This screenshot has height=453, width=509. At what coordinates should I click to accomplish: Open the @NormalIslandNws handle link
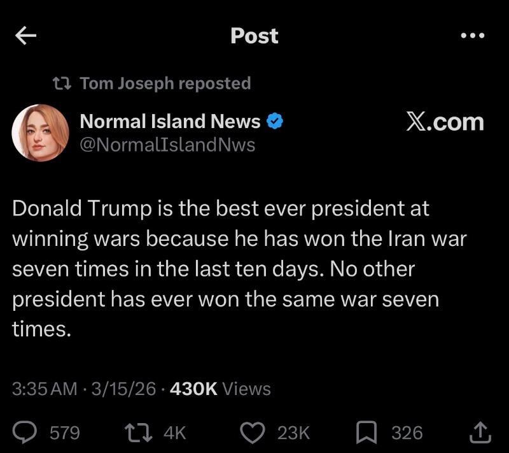(167, 145)
